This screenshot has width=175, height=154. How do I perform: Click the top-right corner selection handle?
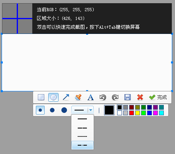172,34
